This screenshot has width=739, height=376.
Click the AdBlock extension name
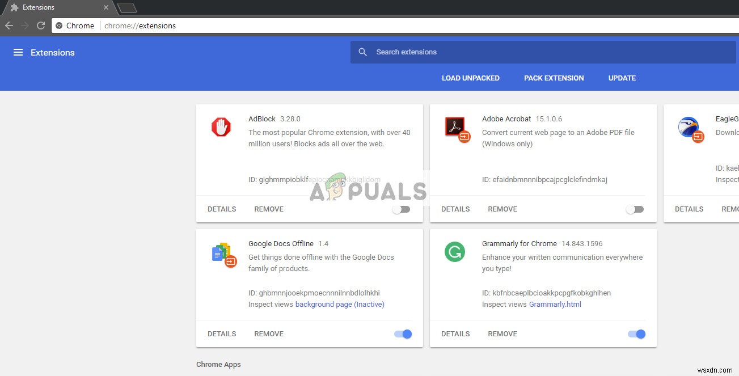[x=262, y=119]
